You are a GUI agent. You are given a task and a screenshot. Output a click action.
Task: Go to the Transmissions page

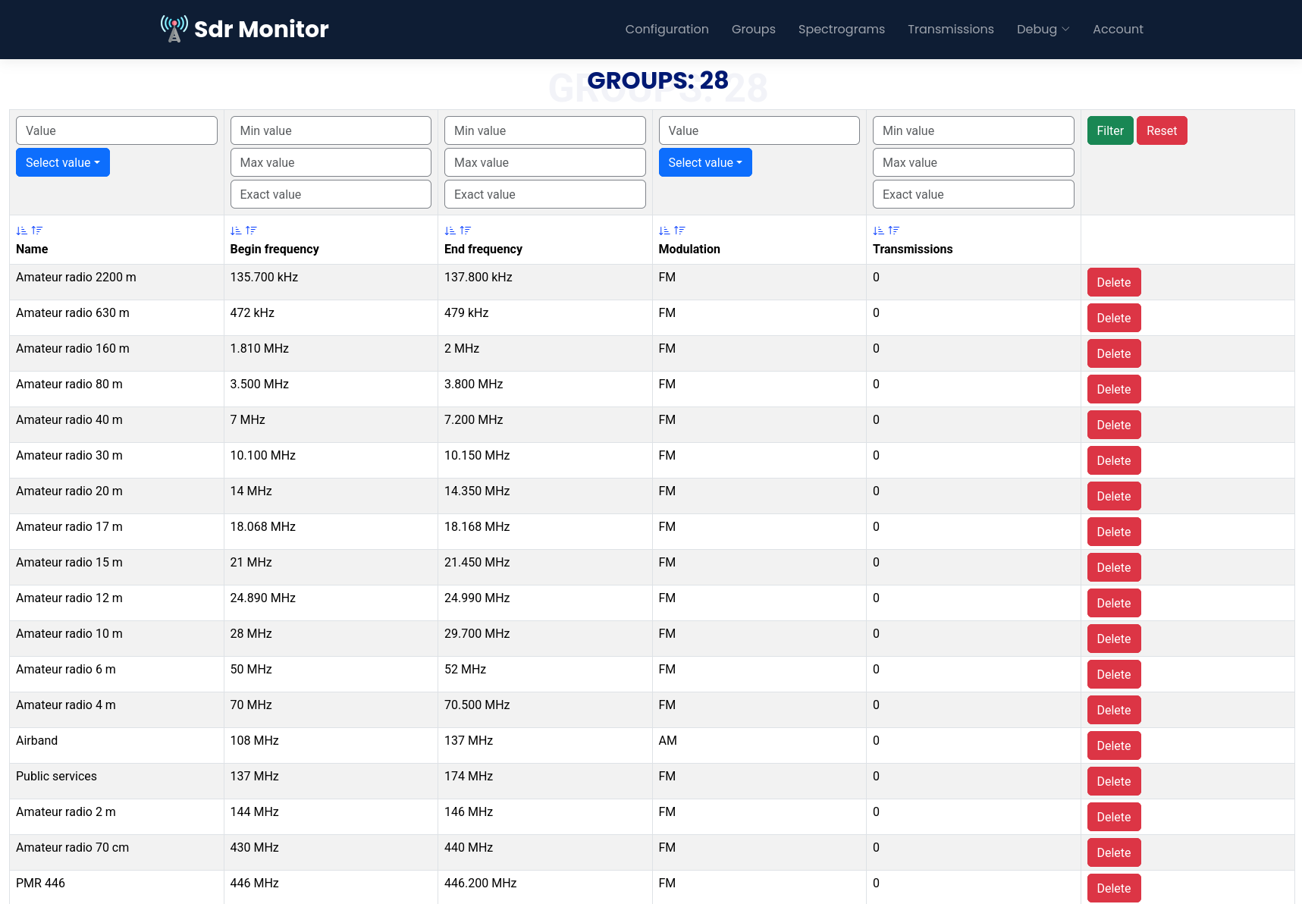click(950, 29)
